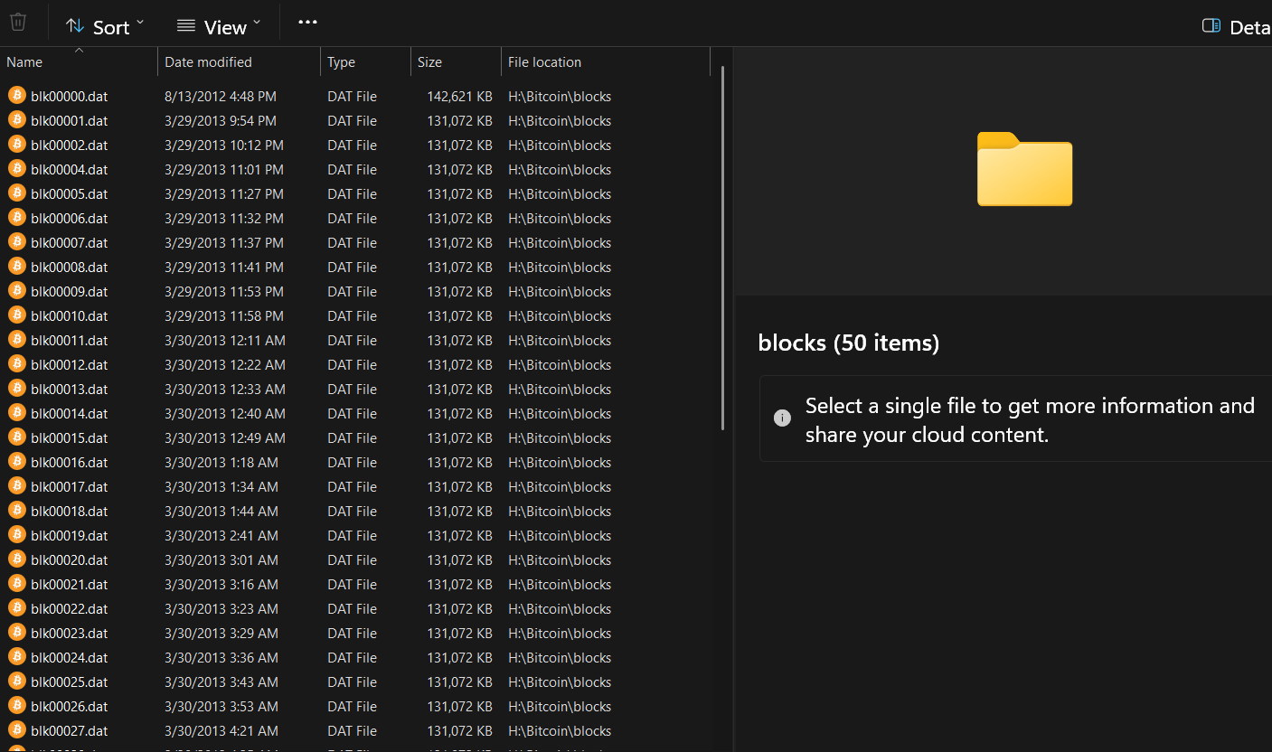Expand the View dropdown chevron
This screenshot has width=1272, height=752.
click(257, 23)
